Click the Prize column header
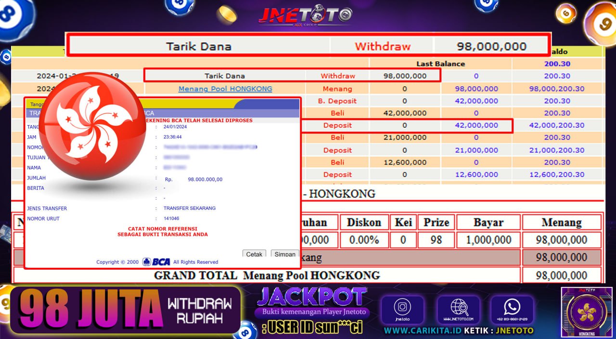 436,222
